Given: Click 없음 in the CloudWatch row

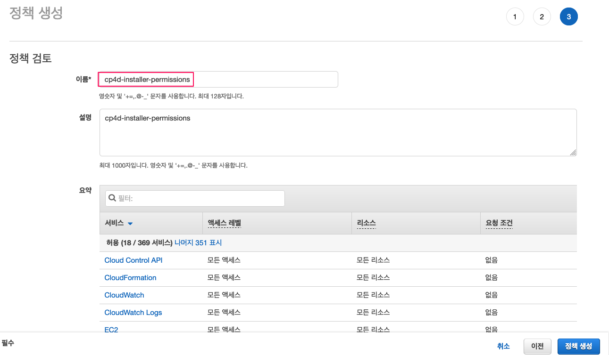Looking at the screenshot, I should click(492, 295).
